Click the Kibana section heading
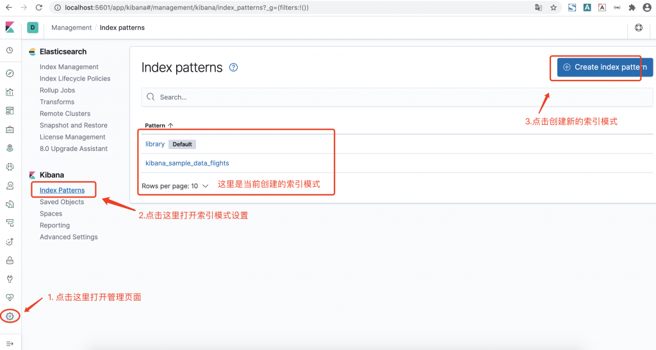656x350 pixels. tap(52, 175)
